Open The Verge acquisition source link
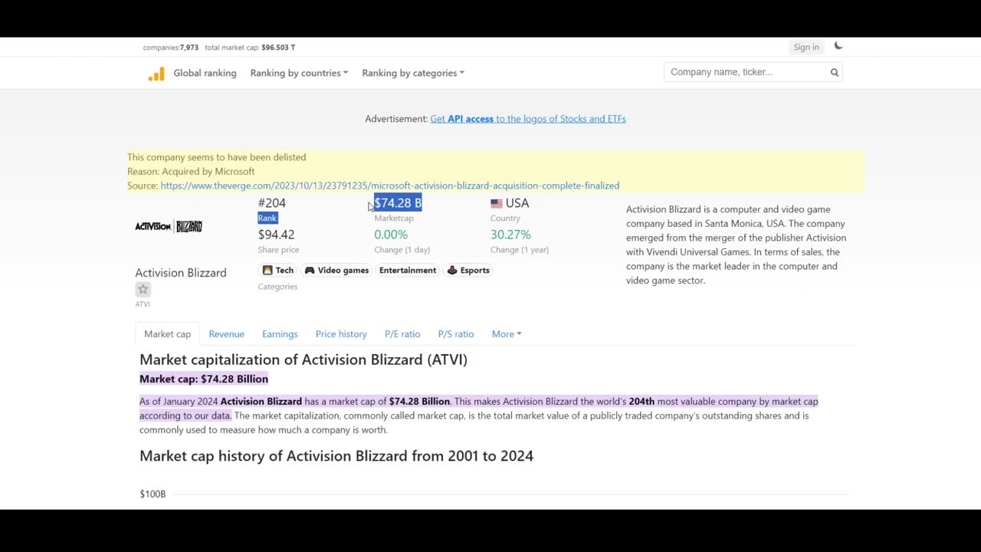Viewport: 981px width, 552px height. click(389, 186)
